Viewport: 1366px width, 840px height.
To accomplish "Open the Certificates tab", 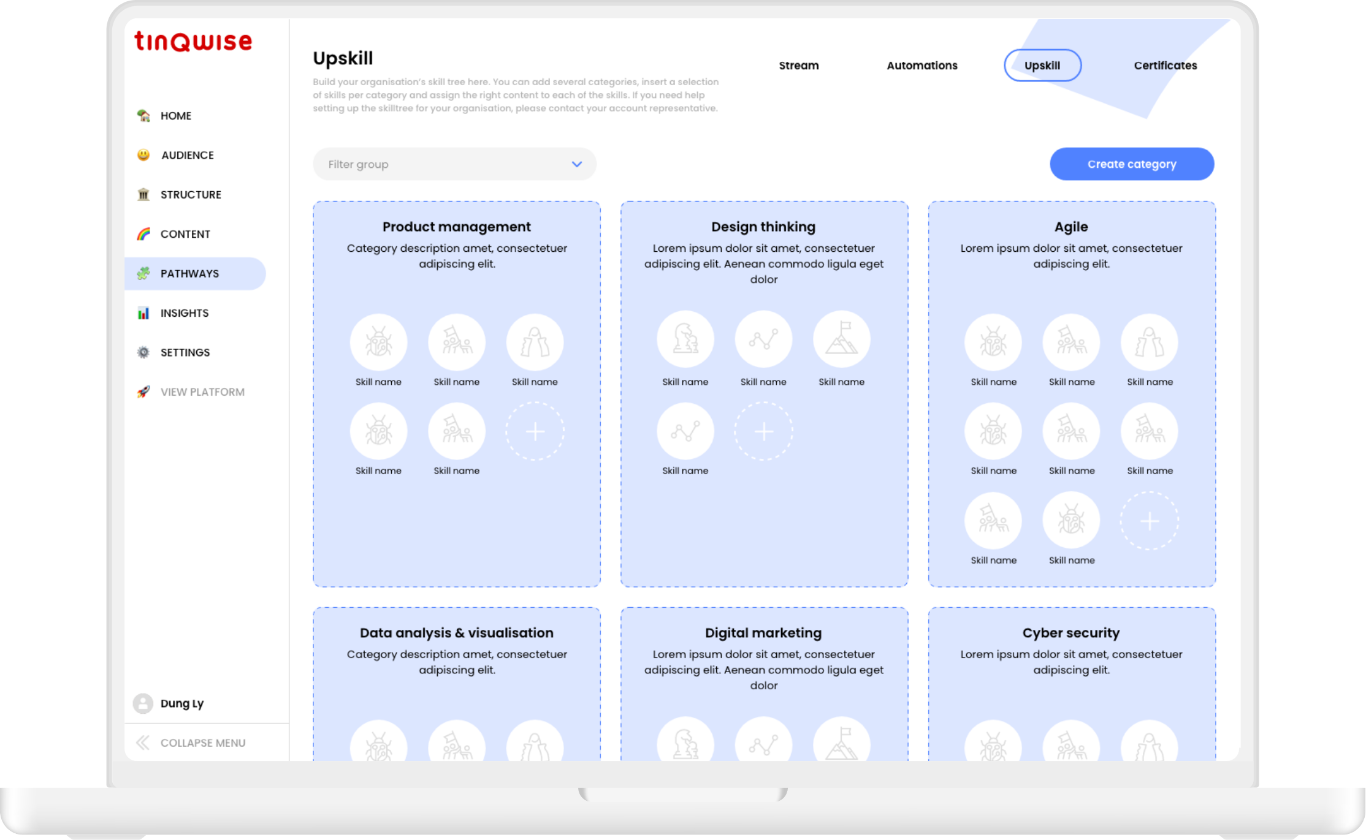I will click(1165, 66).
